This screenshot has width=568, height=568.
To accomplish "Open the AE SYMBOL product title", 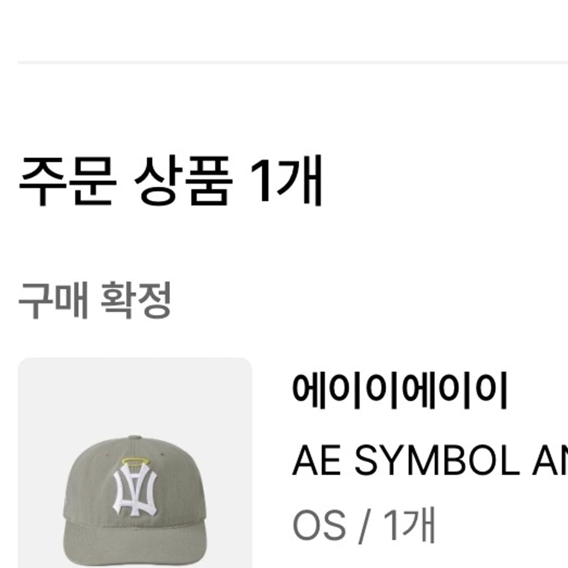I will point(430,460).
